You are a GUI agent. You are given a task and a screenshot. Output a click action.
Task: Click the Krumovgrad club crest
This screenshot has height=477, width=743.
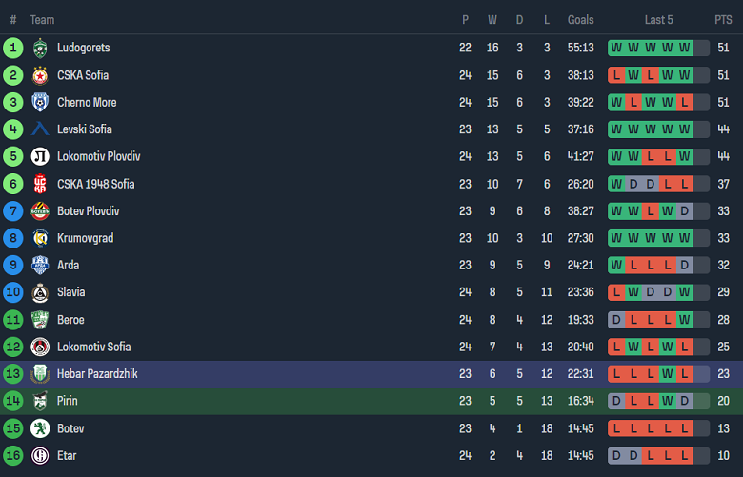point(40,238)
